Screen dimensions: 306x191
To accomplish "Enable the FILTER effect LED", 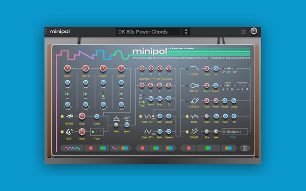I will 187,69.
